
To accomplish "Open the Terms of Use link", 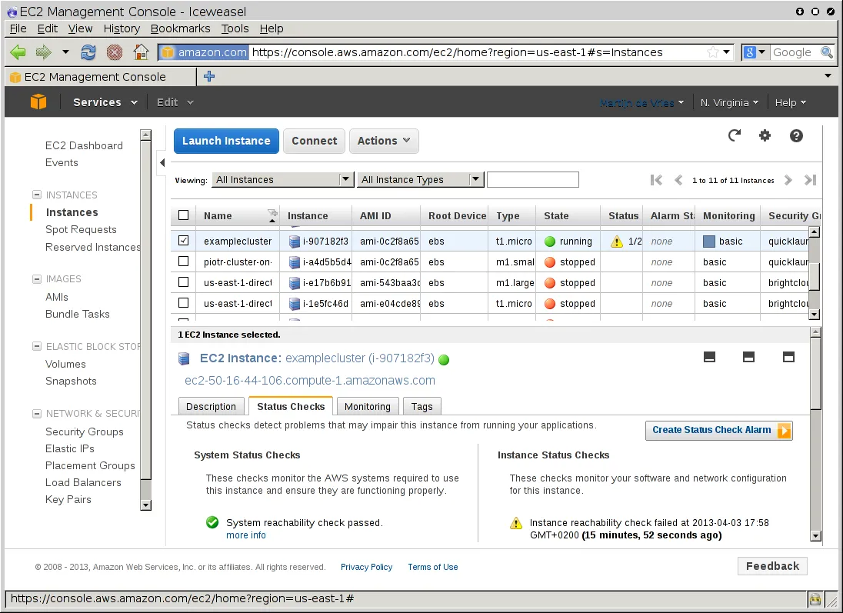I will (433, 567).
